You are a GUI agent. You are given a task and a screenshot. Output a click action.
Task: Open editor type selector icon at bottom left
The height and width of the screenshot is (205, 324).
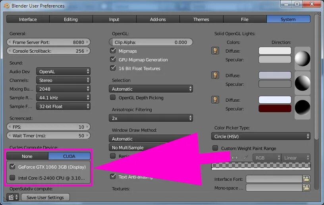[x=13, y=197]
